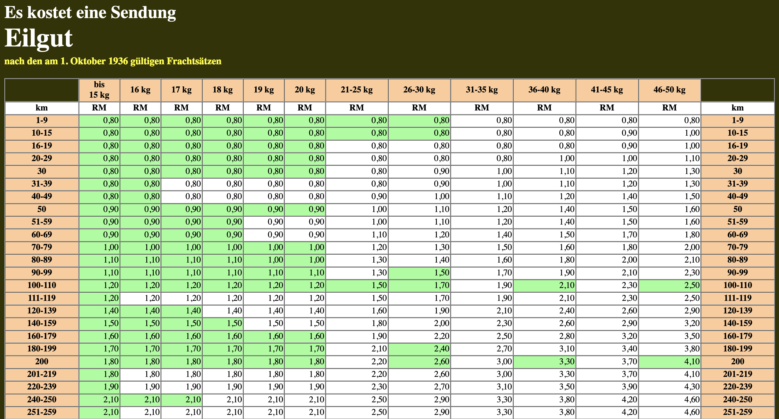Click the right '200' km row label
This screenshot has height=419, width=779.
click(x=737, y=361)
